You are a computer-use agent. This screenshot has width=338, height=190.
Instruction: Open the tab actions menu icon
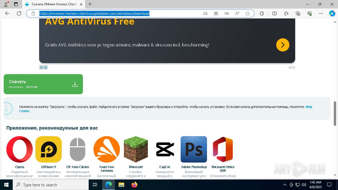click(16, 4)
